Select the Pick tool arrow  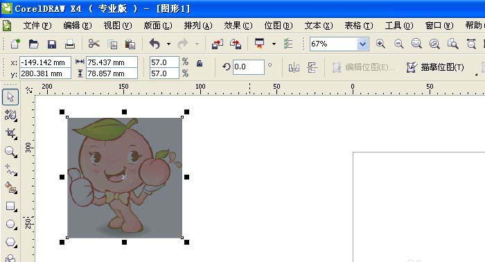pyautogui.click(x=10, y=97)
